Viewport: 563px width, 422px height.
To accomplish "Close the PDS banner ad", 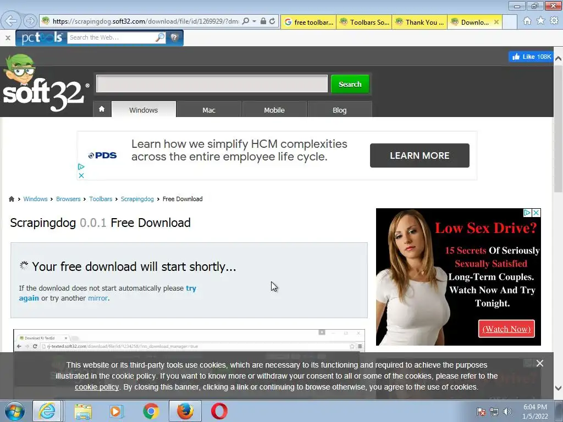I will 81,175.
